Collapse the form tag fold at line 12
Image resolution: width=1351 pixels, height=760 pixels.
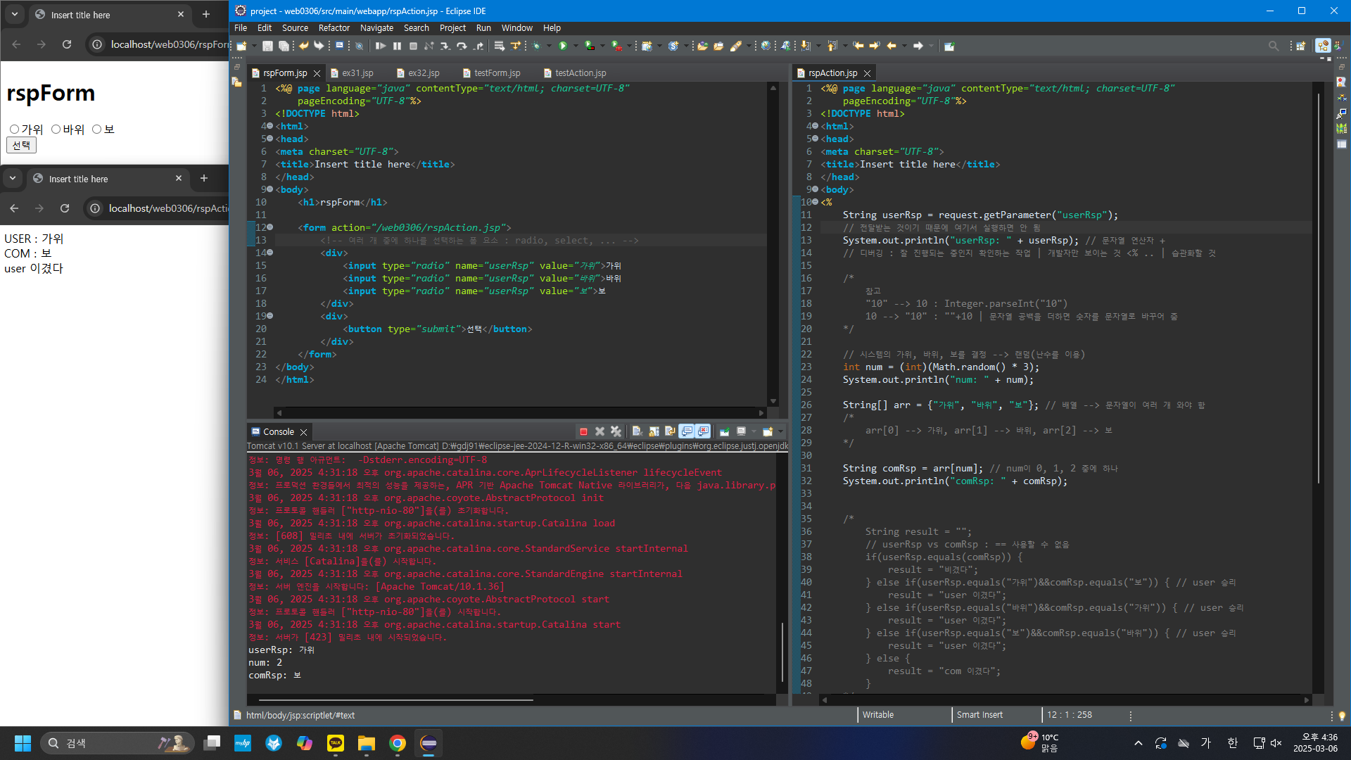pos(269,227)
